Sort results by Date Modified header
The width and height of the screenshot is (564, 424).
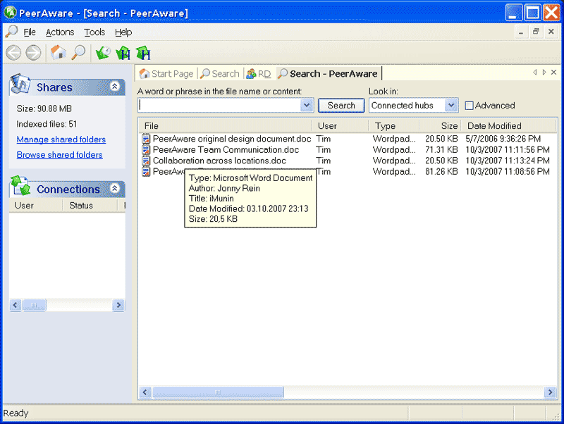[508, 126]
